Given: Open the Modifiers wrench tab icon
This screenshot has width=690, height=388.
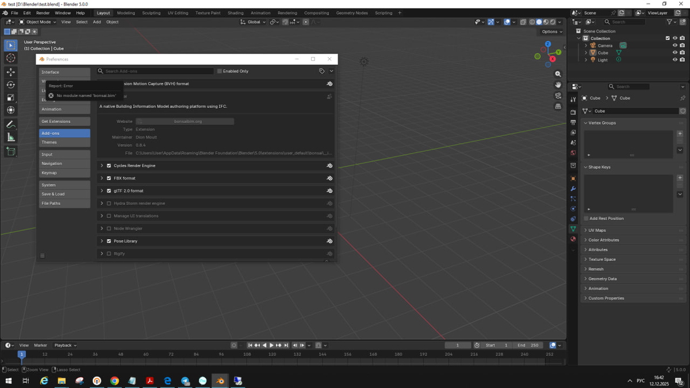Looking at the screenshot, I should tap(573, 189).
